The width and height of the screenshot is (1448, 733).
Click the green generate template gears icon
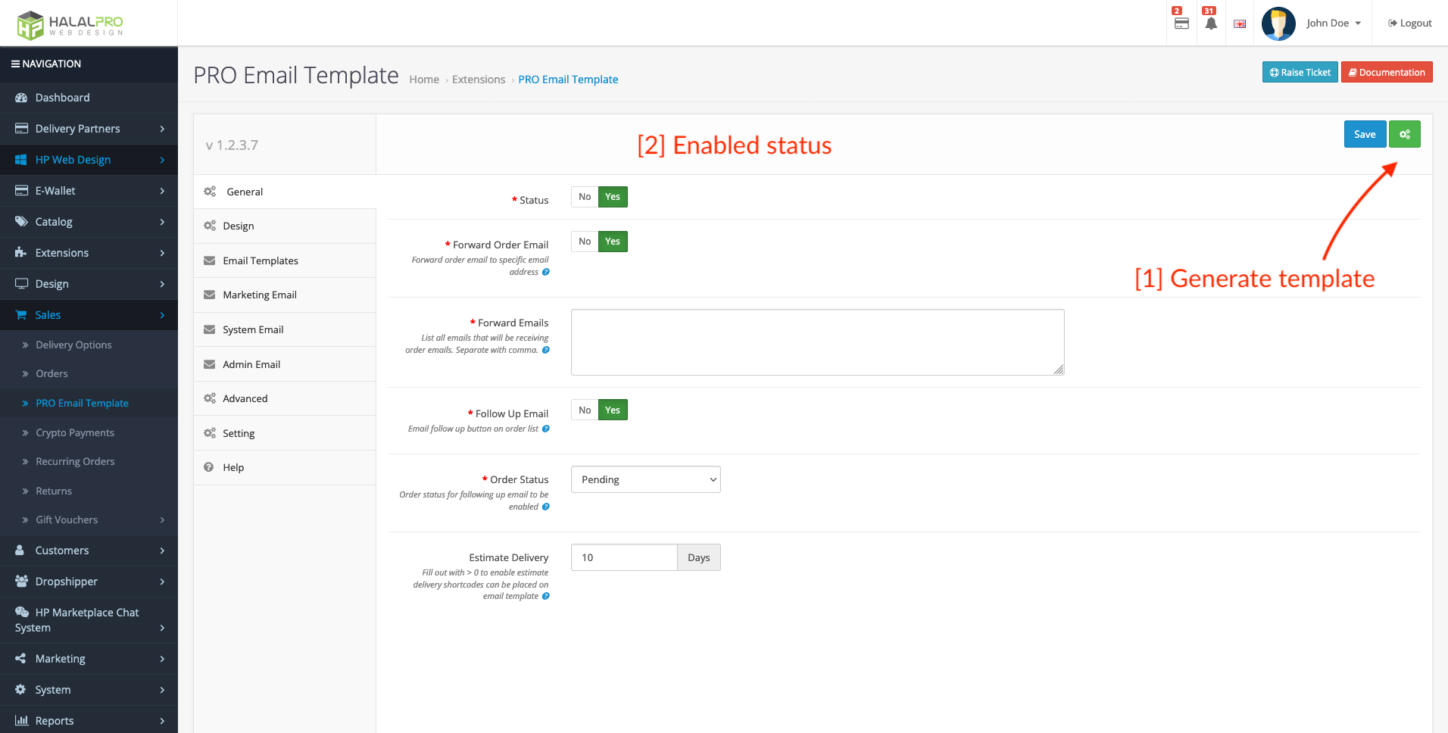pyautogui.click(x=1404, y=135)
